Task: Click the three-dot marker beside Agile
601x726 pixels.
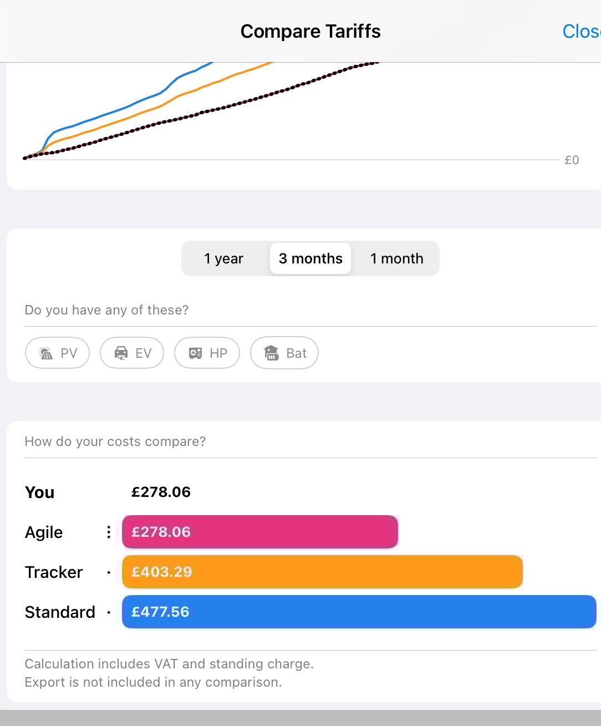Action: (x=109, y=532)
